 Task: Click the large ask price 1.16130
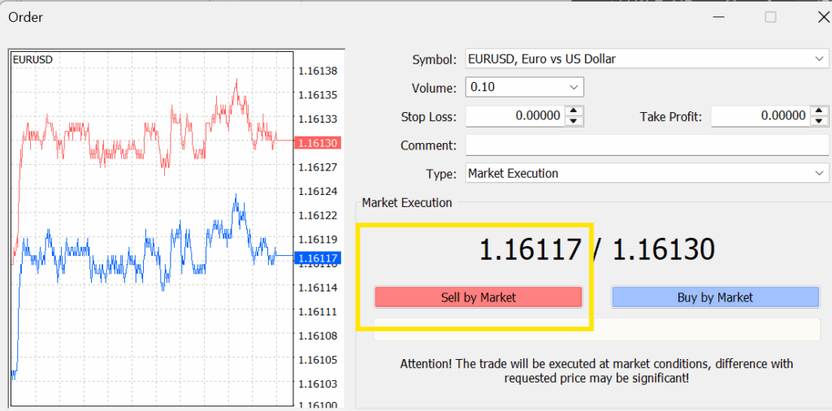(663, 250)
